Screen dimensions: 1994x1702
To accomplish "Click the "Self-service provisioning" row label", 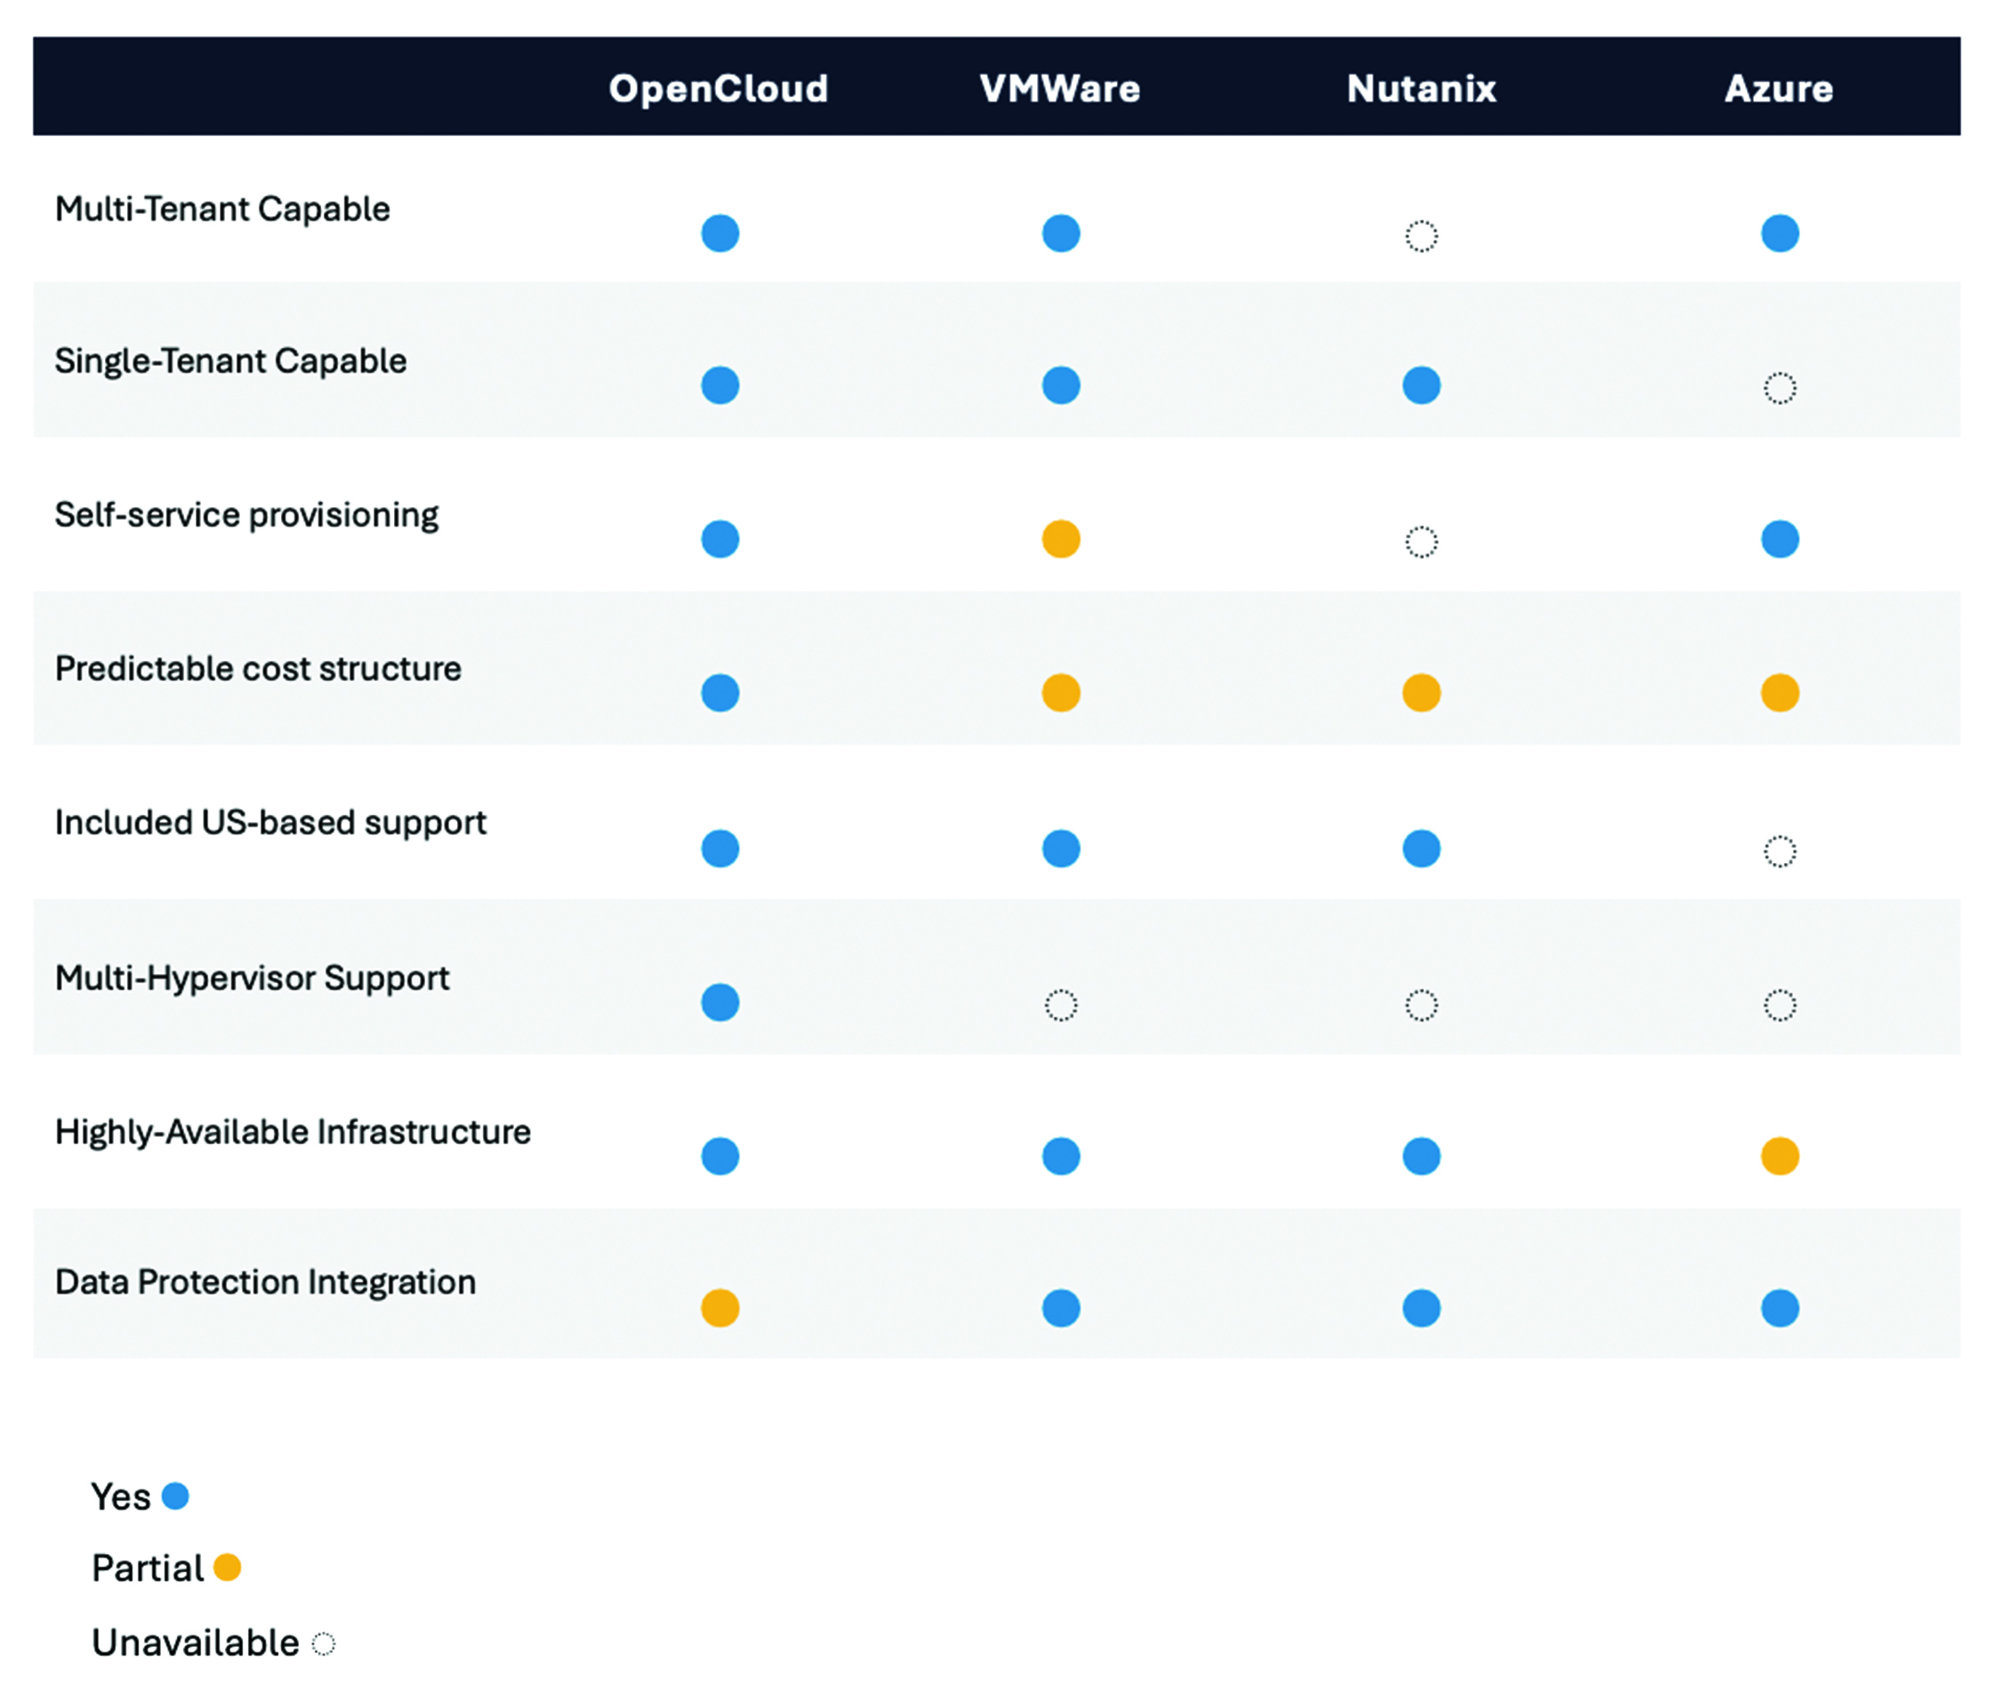I will 246,516.
